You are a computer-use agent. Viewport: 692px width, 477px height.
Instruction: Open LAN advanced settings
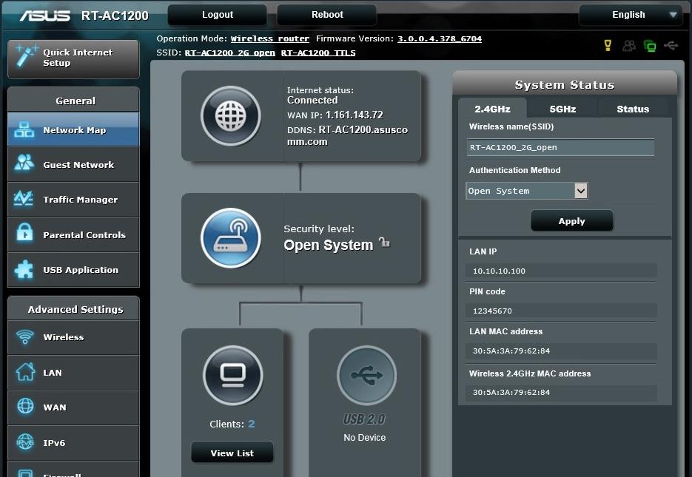73,373
